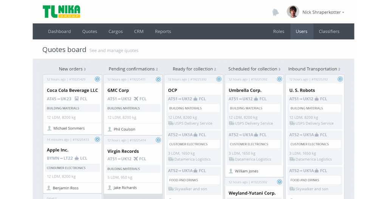Switch to the Cargos page
The image size is (387, 199).
coord(115,32)
